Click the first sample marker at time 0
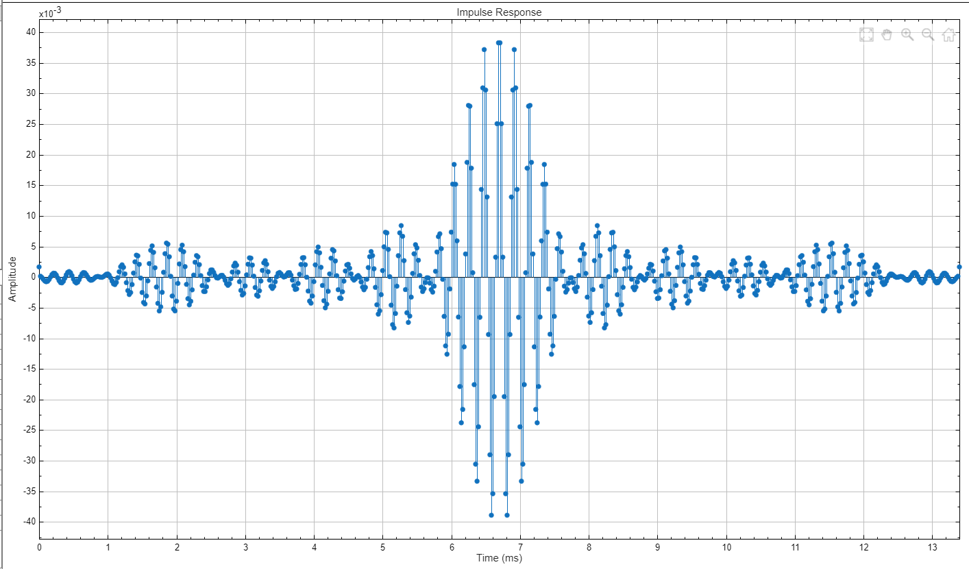This screenshot has width=969, height=569. tap(39, 267)
